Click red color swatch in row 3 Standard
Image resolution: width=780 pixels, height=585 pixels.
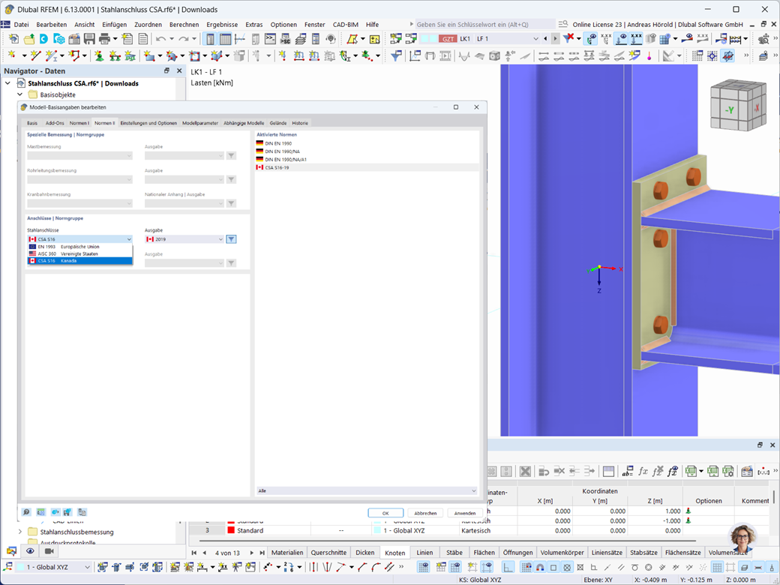pyautogui.click(x=231, y=530)
